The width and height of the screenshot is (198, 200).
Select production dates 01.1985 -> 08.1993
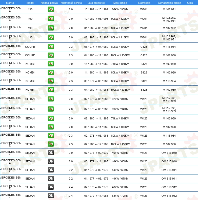pos(96,28)
